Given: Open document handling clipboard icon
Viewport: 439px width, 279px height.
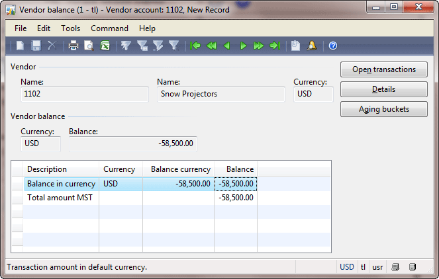Looking at the screenshot, I should pyautogui.click(x=295, y=46).
